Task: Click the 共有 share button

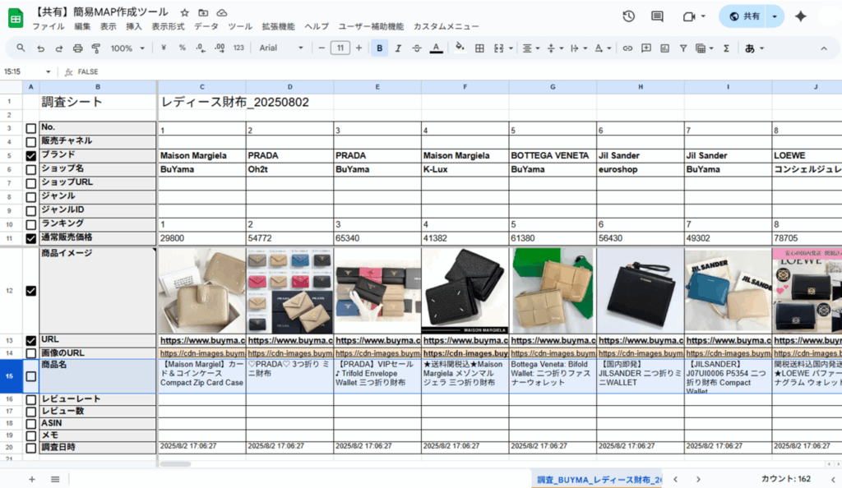Action: point(744,16)
